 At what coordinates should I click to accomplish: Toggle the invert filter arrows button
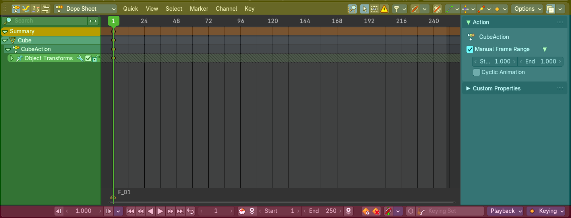click(x=93, y=21)
